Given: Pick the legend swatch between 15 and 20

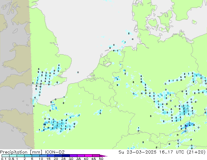Looking at the screenshot, I should pos(51,156).
